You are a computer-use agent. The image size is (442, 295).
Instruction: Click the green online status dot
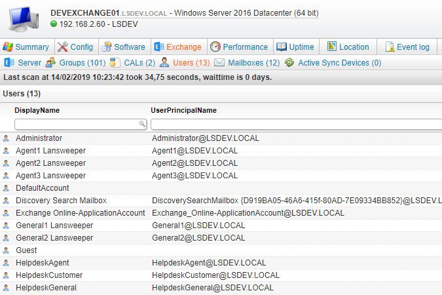coord(54,24)
